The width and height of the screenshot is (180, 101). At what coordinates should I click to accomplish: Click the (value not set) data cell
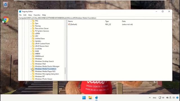pyautogui.click(x=127, y=24)
